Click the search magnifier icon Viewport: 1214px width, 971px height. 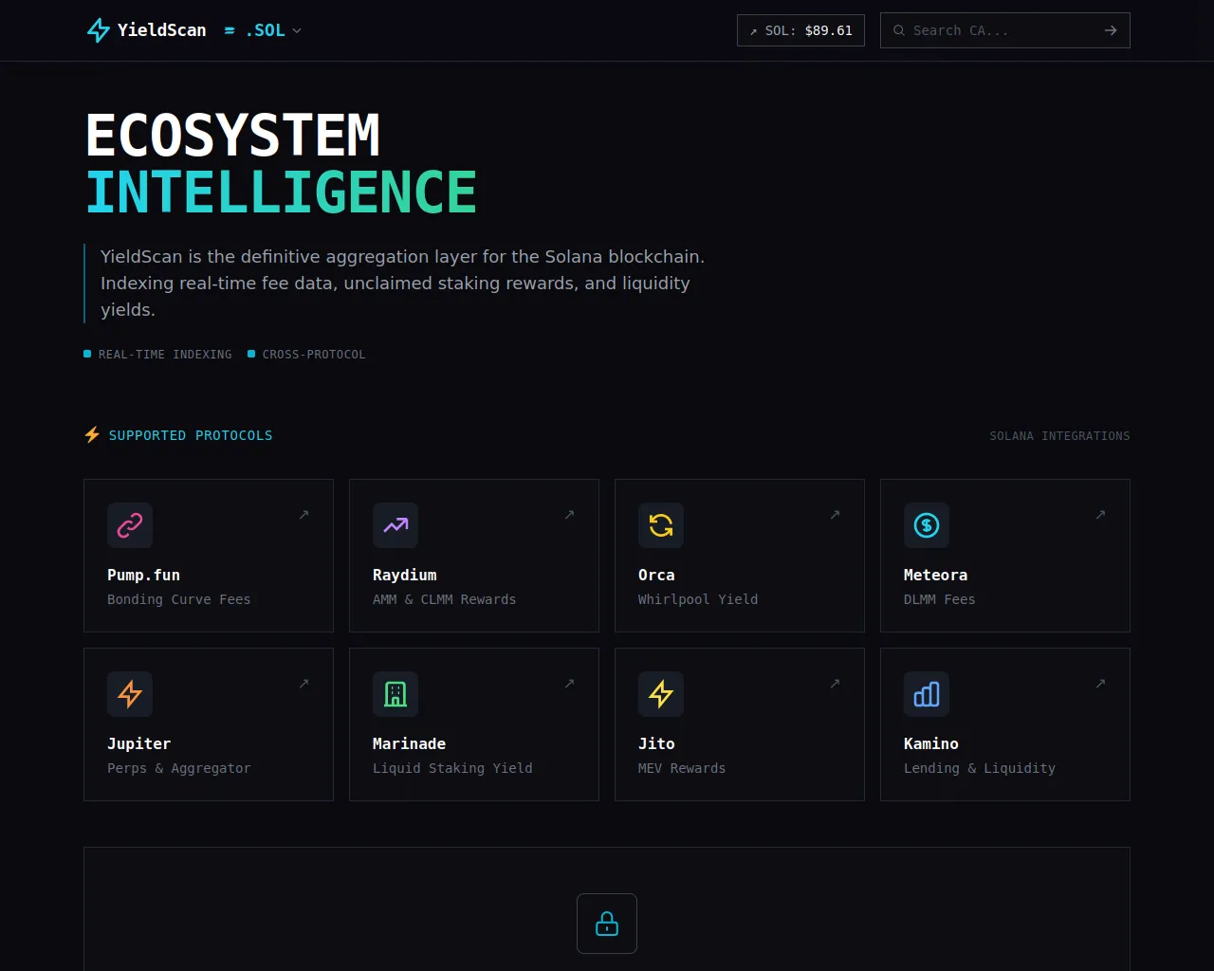pos(899,30)
